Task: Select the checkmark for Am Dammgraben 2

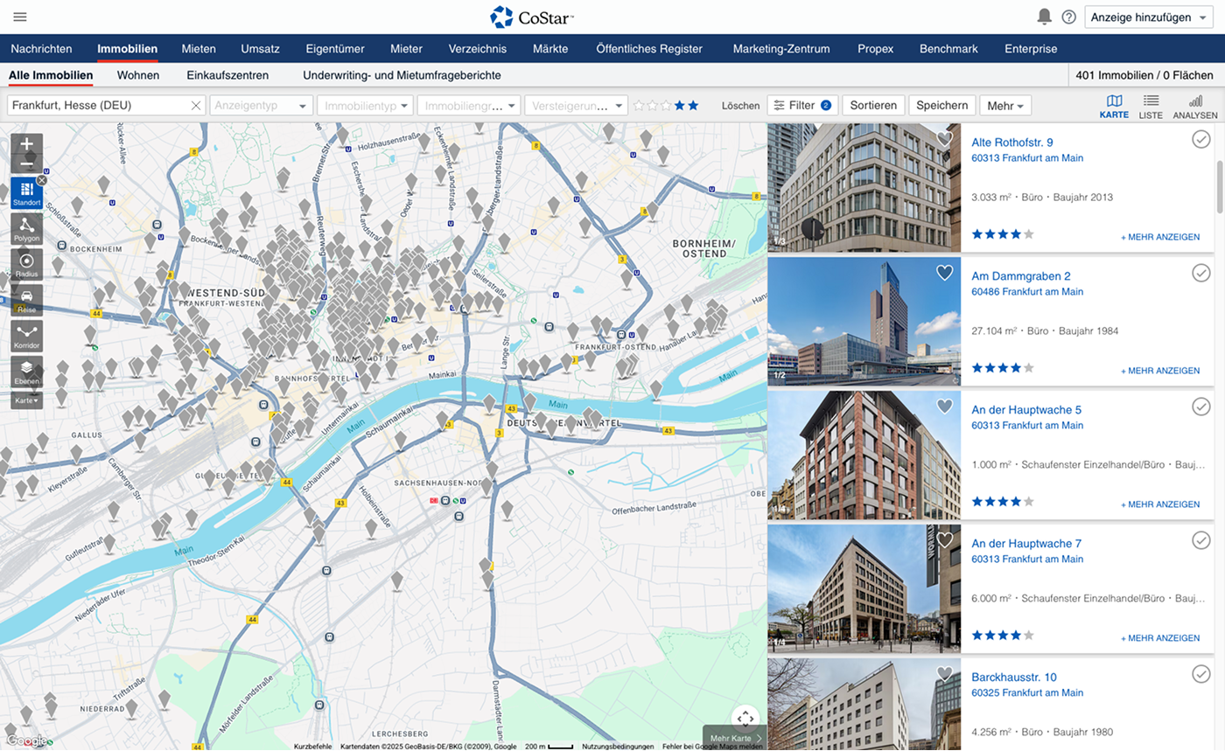Action: point(1200,274)
